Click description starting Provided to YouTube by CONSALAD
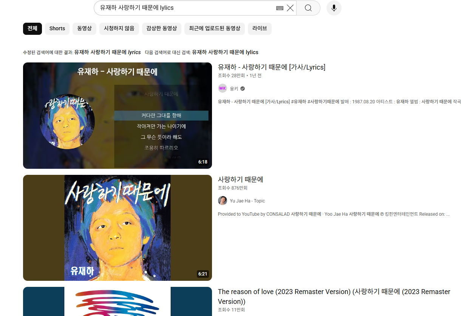The image size is (461, 316). [334, 214]
